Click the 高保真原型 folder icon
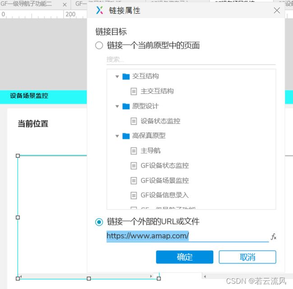293x289 pixels. pyautogui.click(x=126, y=136)
